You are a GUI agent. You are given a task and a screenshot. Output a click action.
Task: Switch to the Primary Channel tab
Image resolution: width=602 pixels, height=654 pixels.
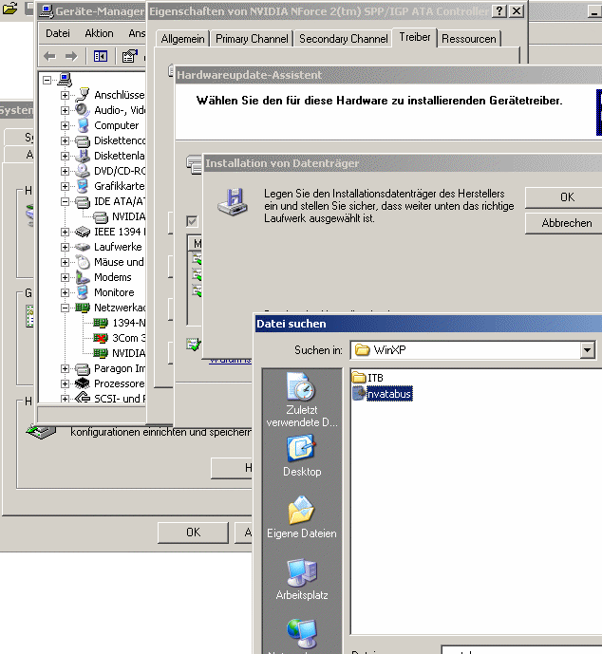tap(252, 39)
